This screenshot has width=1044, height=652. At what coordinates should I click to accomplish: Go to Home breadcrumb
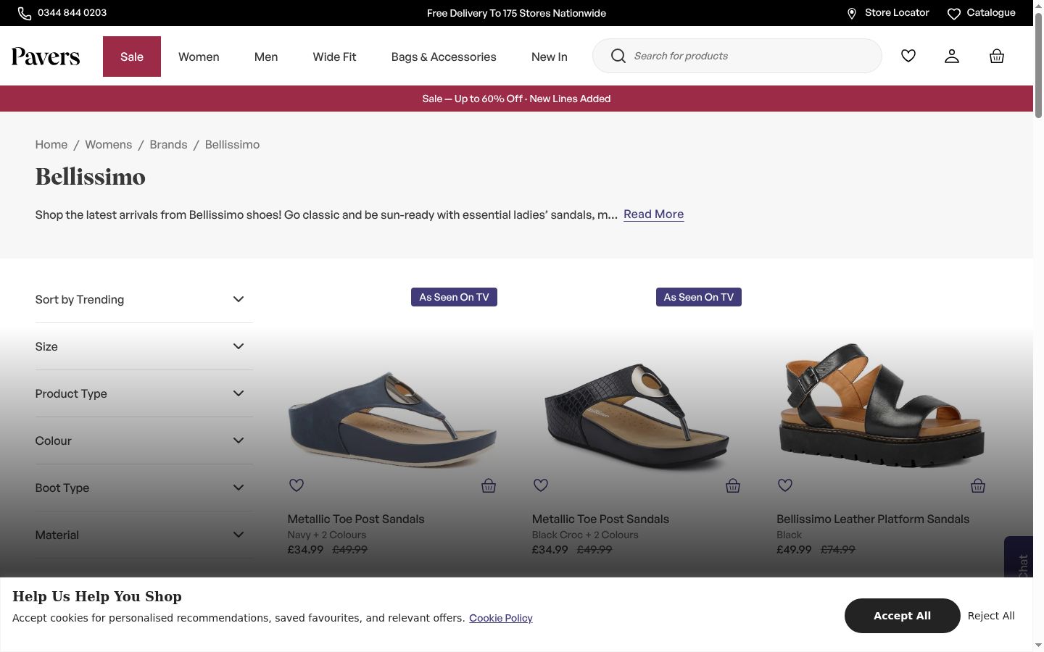51,145
